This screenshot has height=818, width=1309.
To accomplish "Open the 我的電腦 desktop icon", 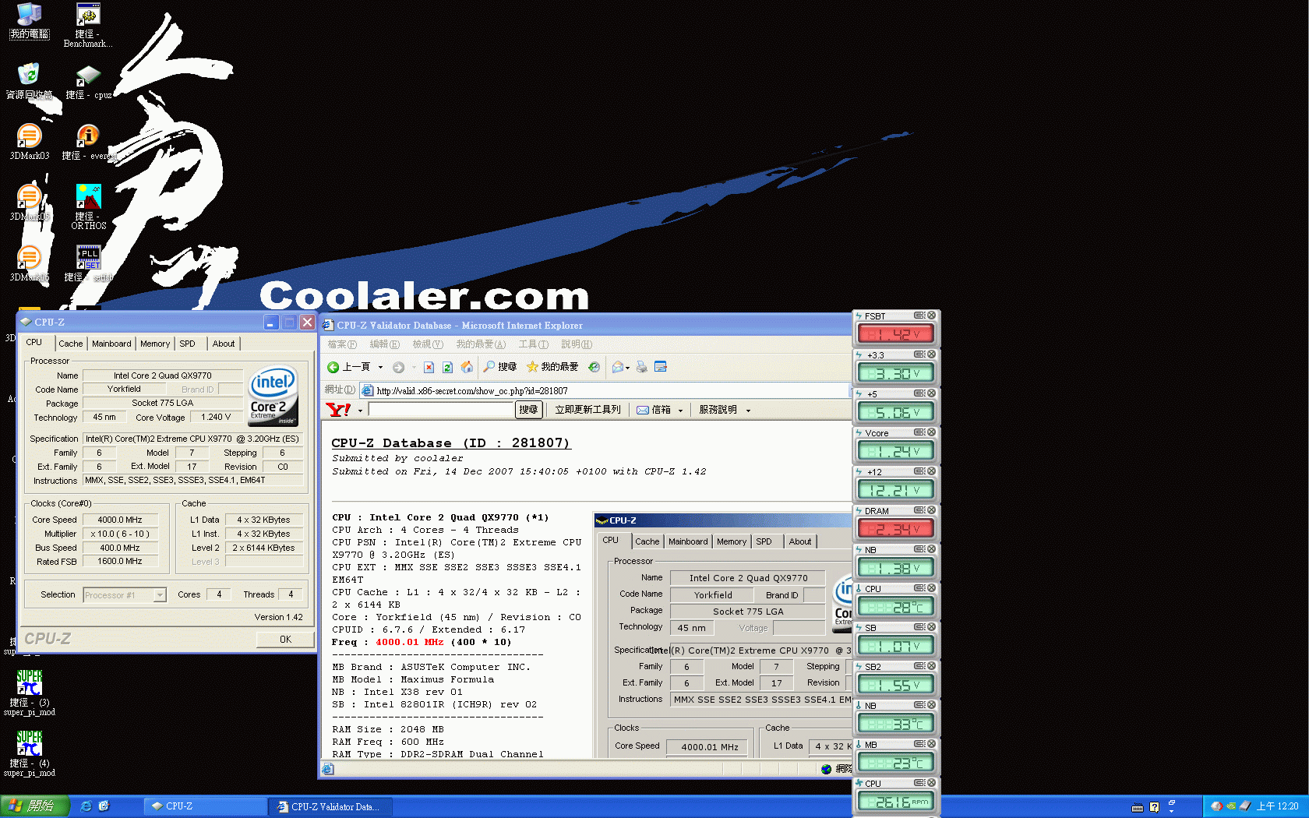I will [29, 21].
